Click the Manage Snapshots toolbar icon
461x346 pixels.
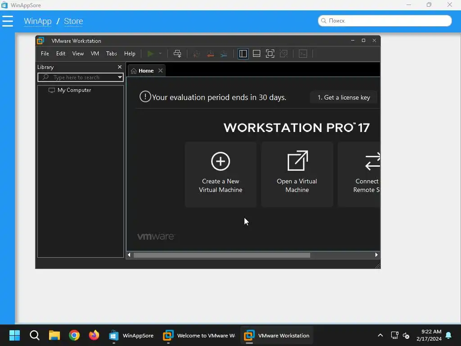coord(224,54)
